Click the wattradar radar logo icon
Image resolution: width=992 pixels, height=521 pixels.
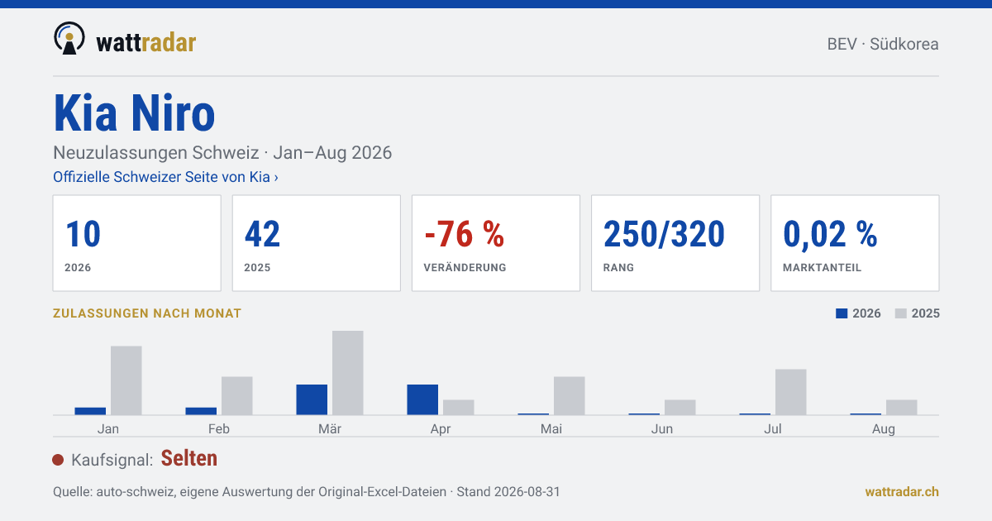point(69,38)
